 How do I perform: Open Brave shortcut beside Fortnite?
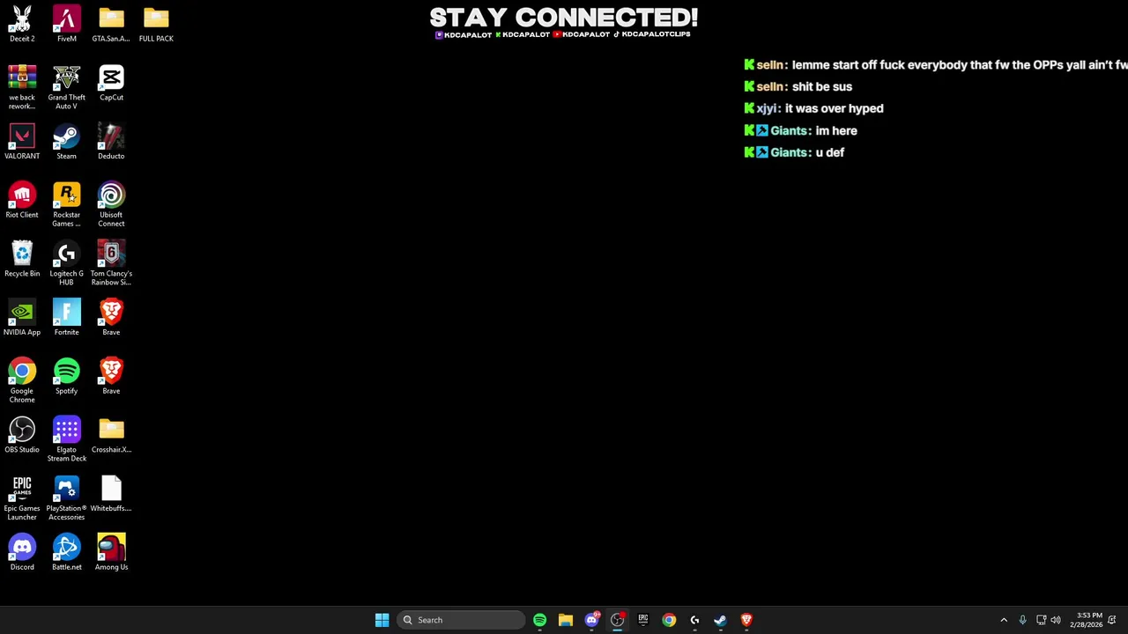(x=111, y=317)
